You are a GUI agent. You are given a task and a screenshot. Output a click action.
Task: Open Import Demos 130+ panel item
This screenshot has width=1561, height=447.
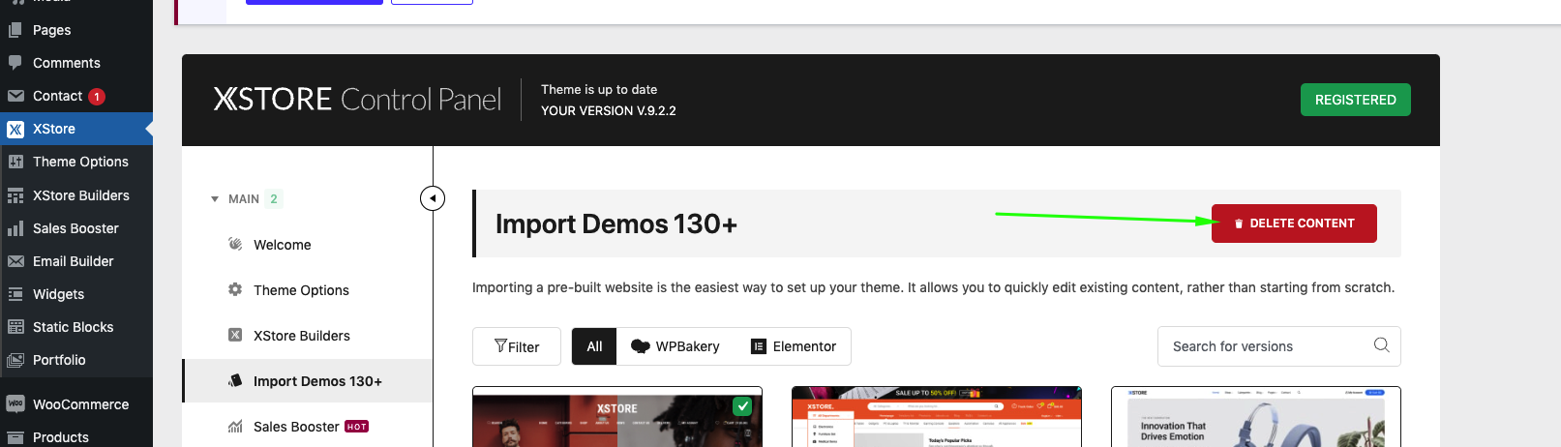pyautogui.click(x=308, y=381)
